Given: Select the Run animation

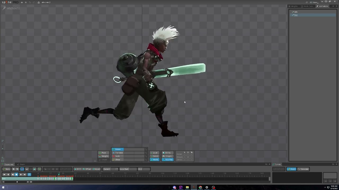Looking at the screenshot, I should click(313, 15).
